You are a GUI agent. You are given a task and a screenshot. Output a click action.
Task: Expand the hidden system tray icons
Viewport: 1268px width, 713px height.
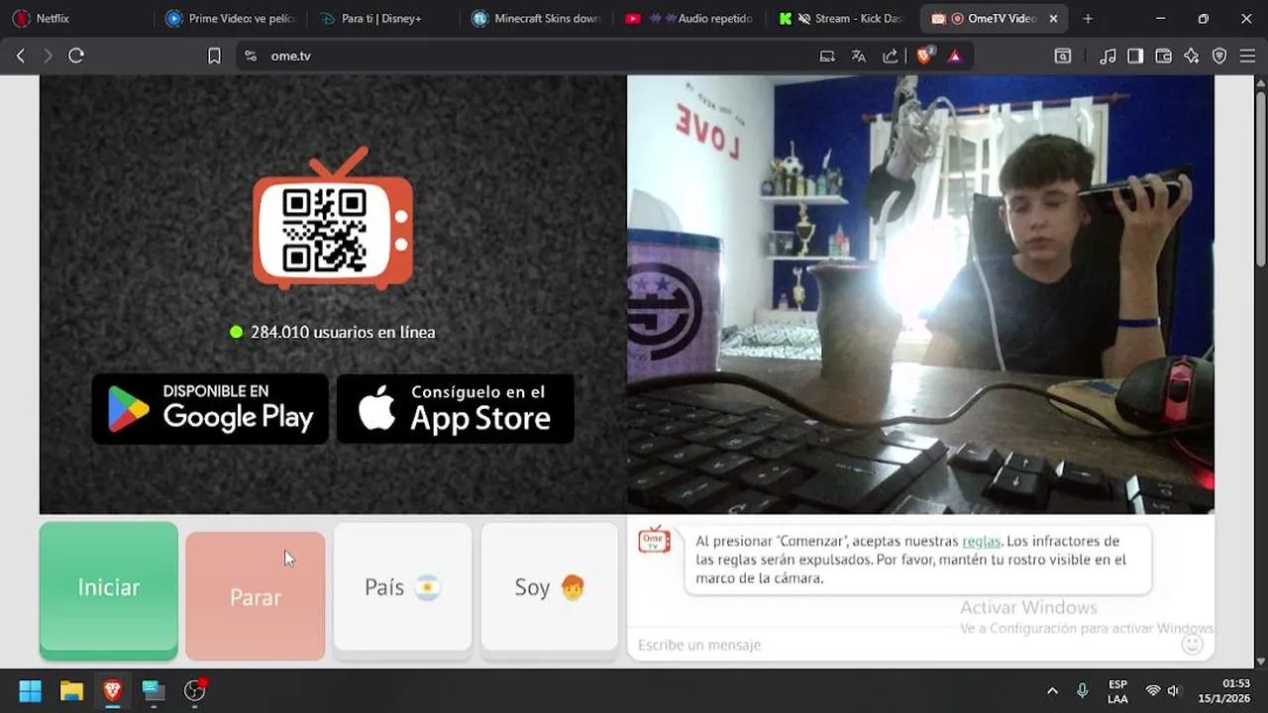coord(1052,691)
